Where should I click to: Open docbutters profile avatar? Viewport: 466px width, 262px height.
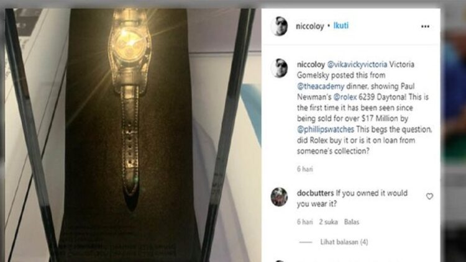coord(279,197)
